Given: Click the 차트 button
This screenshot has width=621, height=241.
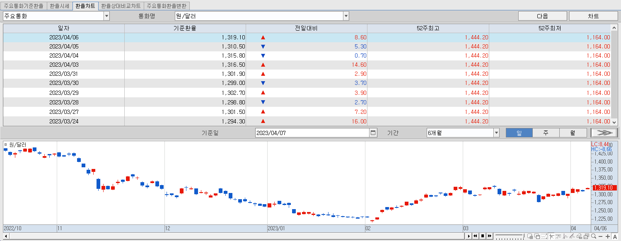Looking at the screenshot, I should 593,16.
